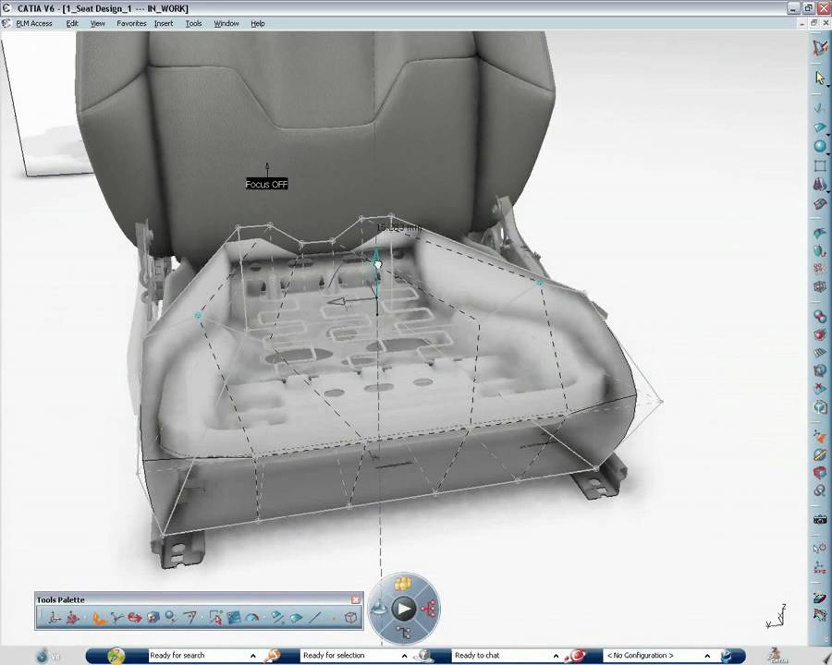Click the merged teal spheres tool in right toolbar
832x665 pixels.
click(x=819, y=316)
